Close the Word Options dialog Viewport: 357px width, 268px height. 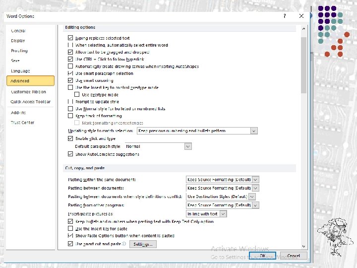coord(301,16)
